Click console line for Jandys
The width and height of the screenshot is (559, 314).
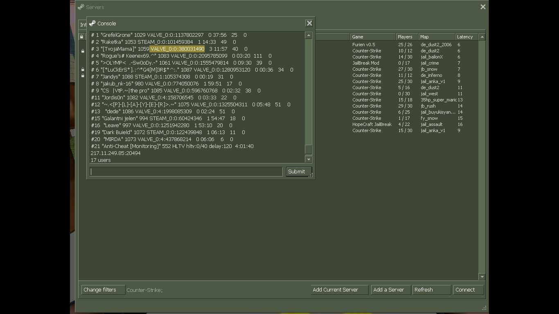tap(162, 77)
